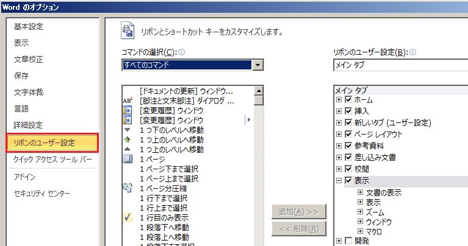The image size is (468, 246).
Task: Click the command list scrollbar up arrow
Action: (259, 91)
